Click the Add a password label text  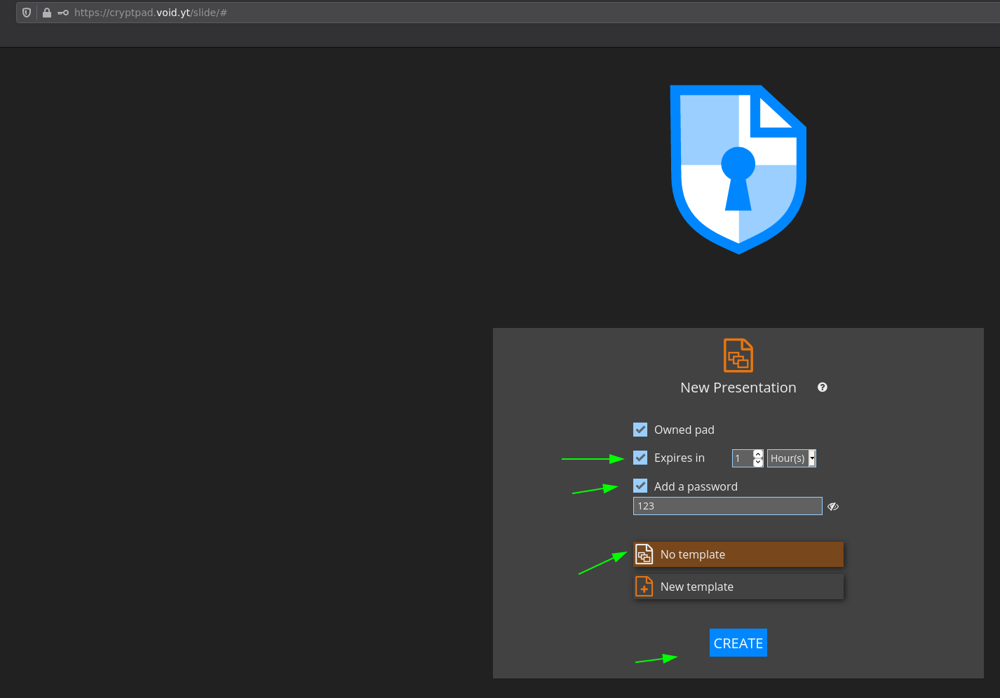696,486
